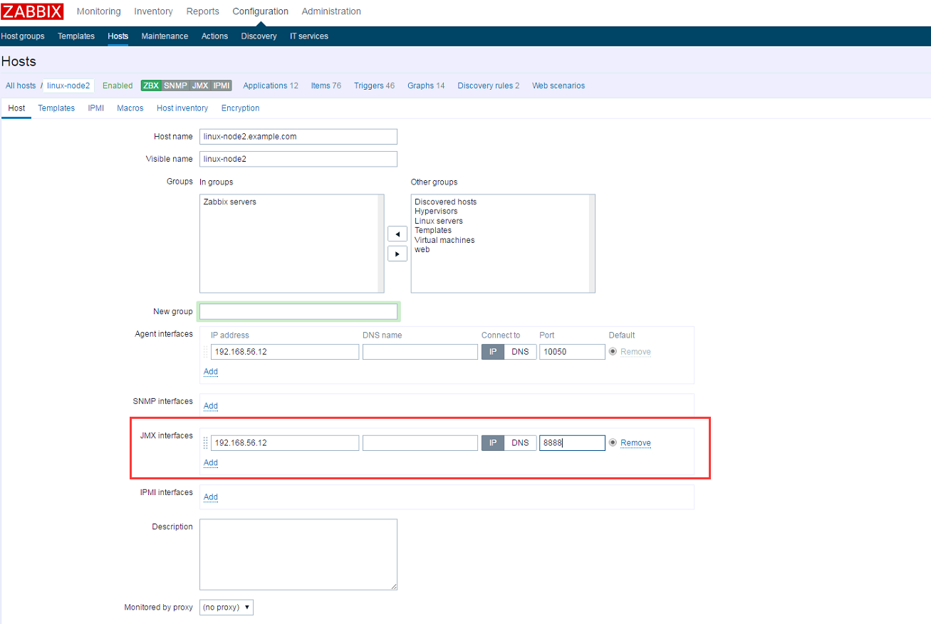Click the Host name input field
931x624 pixels.
(298, 137)
